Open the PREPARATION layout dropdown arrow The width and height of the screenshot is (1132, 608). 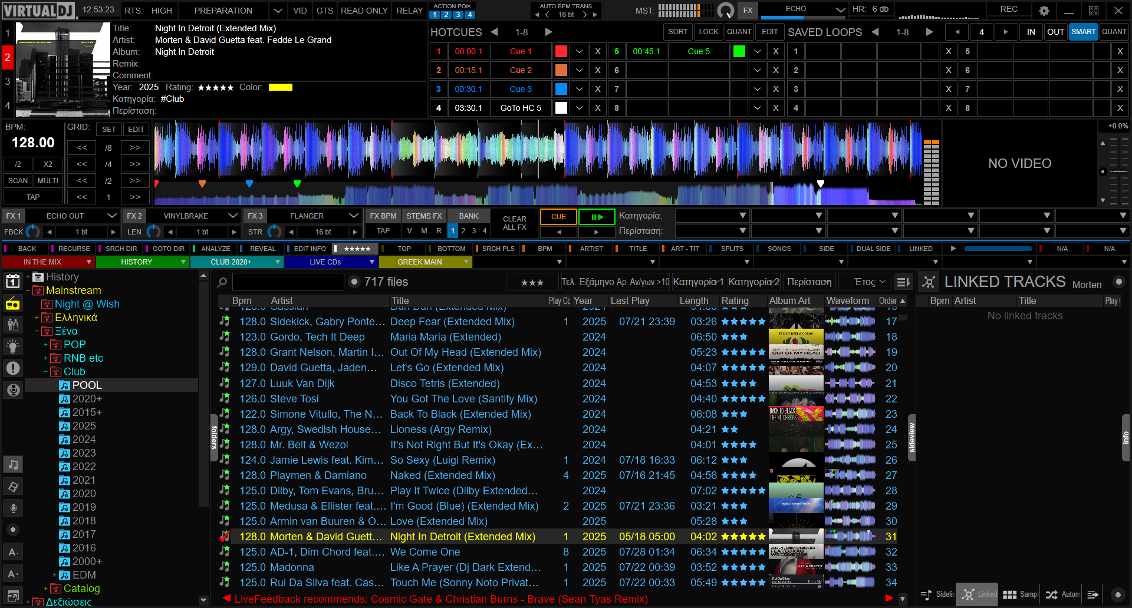click(x=278, y=11)
